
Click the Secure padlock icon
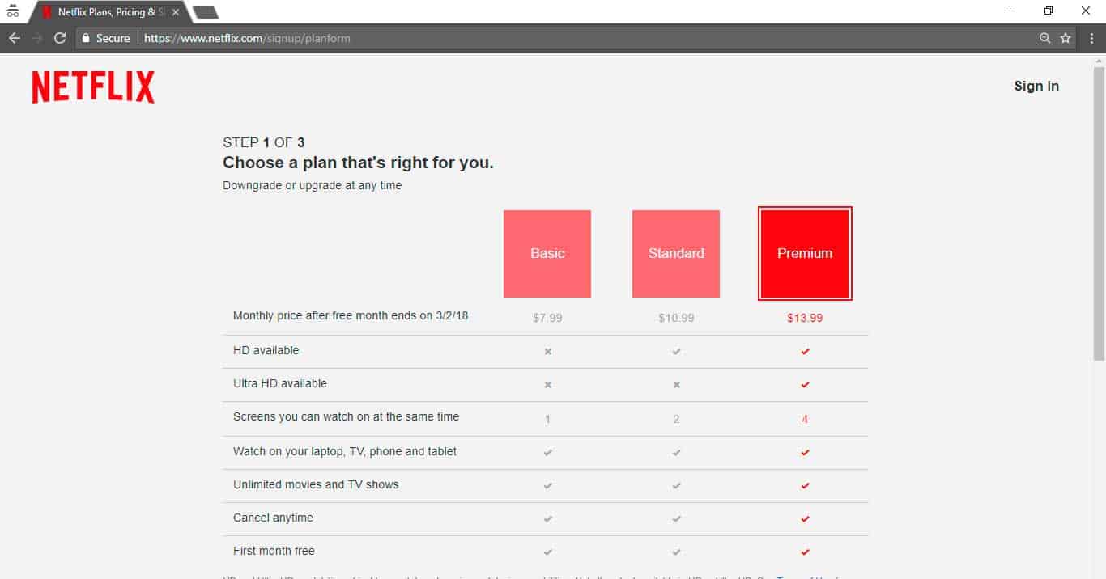[85, 38]
